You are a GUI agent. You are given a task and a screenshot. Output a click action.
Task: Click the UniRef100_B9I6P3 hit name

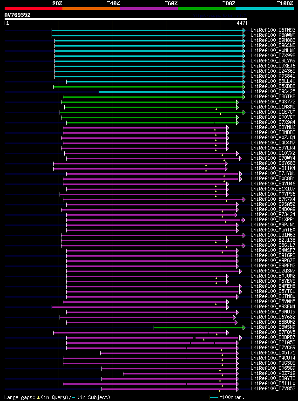pos(273,256)
